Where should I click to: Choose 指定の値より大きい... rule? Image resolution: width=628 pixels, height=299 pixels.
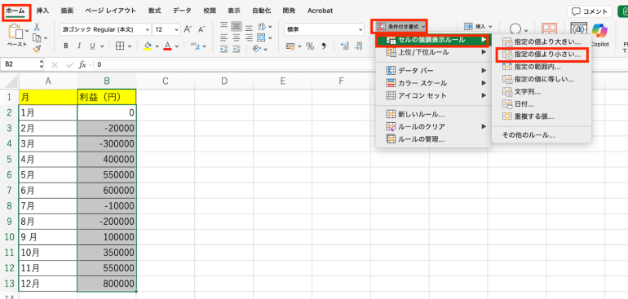click(x=542, y=42)
